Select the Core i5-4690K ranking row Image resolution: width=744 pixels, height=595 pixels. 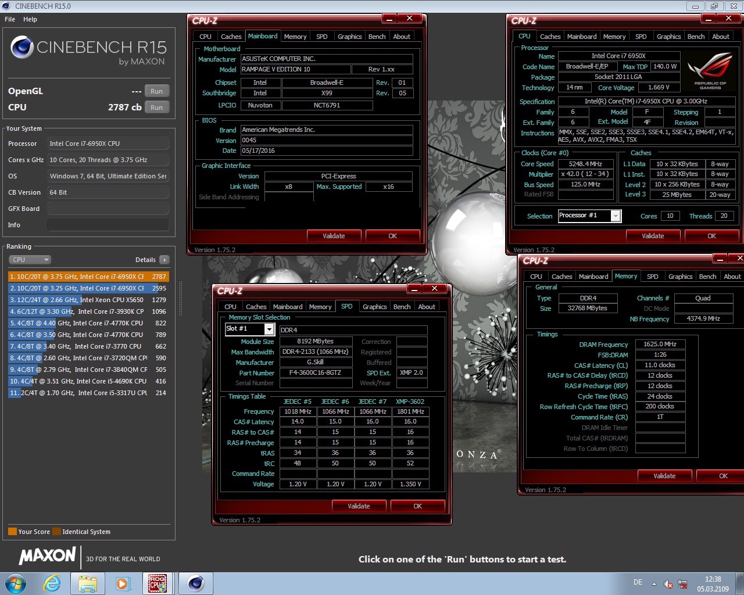(x=88, y=381)
